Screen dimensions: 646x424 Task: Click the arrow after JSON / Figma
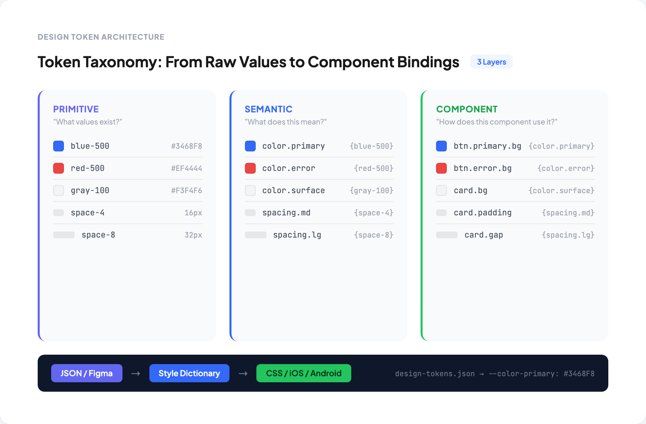136,374
